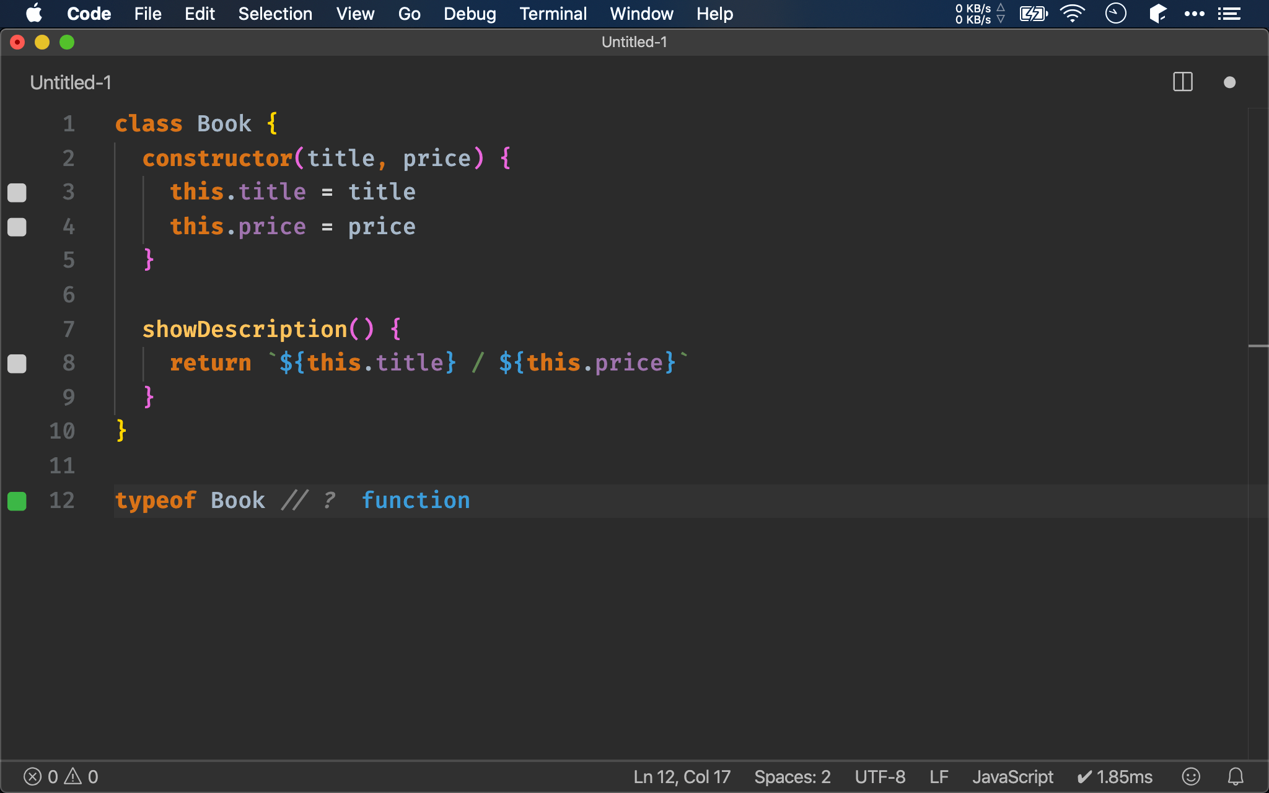Click the clock/time icon in menu bar

pos(1117,14)
